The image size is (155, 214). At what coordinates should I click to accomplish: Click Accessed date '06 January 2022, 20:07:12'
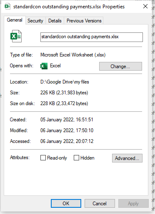click(67, 141)
